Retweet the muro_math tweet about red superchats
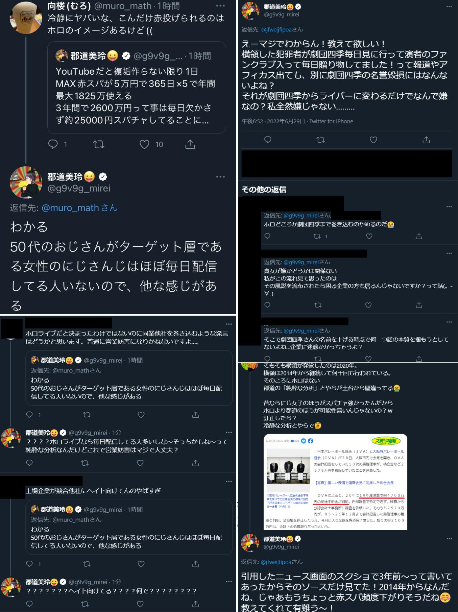This screenshot has width=458, height=612. point(99,144)
